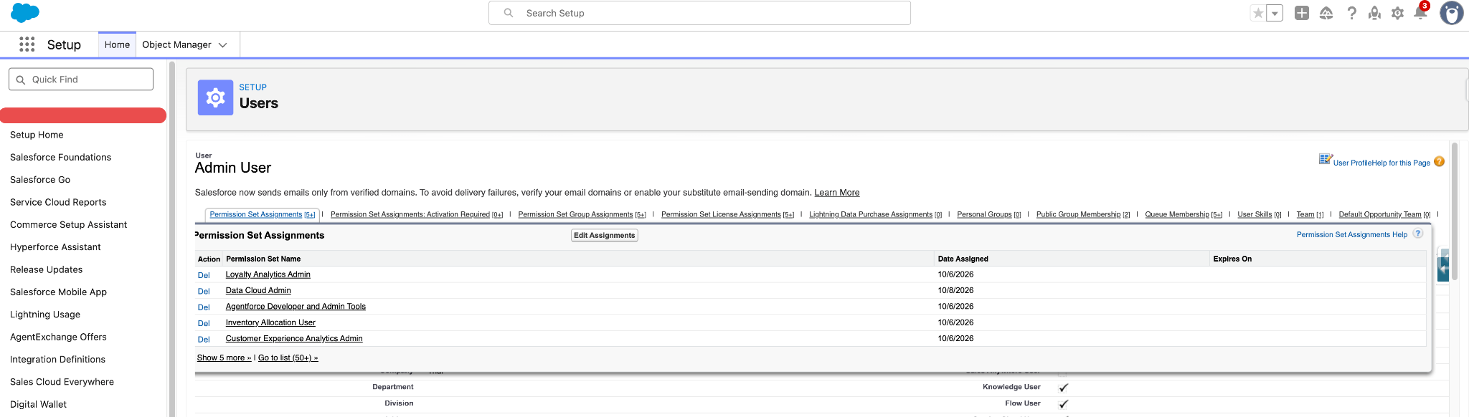Click the orange Help for this Page icon
Image resolution: width=1469 pixels, height=417 pixels.
click(1439, 161)
